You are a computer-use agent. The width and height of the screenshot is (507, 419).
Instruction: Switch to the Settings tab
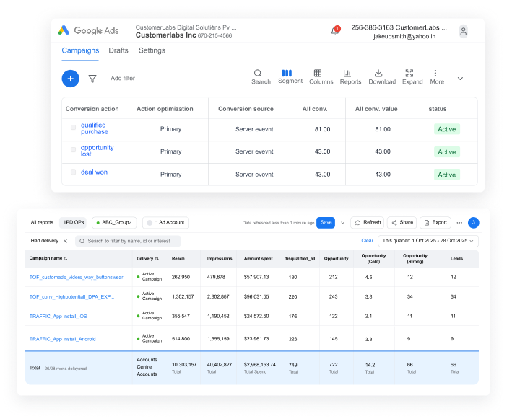(152, 50)
